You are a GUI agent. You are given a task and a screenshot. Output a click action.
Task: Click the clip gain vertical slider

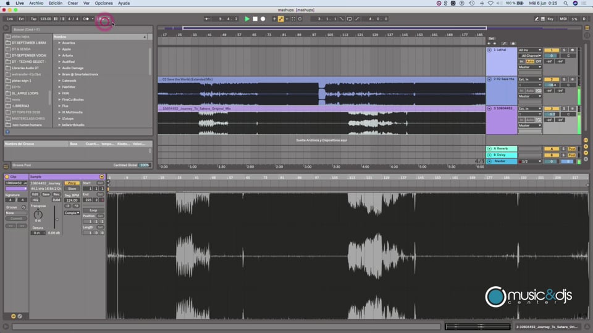[x=55, y=217]
